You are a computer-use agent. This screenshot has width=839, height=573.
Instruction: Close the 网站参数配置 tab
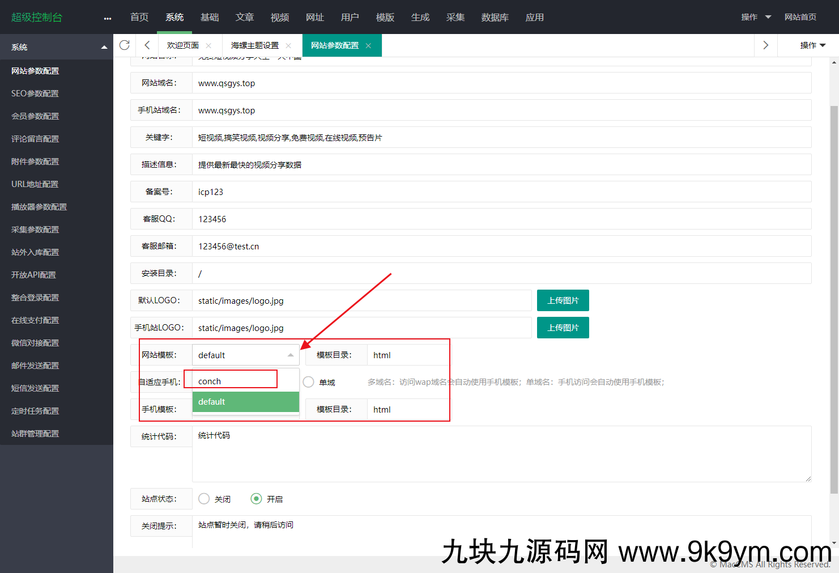(368, 46)
